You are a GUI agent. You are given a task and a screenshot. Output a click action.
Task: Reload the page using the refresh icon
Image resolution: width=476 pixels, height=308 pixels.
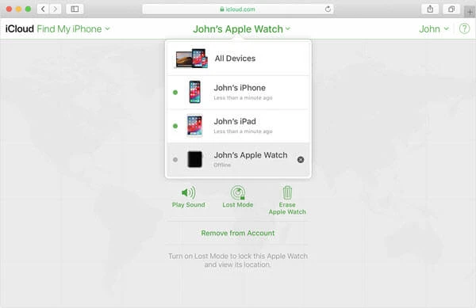328,9
